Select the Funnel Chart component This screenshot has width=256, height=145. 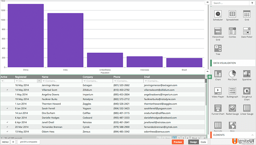[218, 108]
